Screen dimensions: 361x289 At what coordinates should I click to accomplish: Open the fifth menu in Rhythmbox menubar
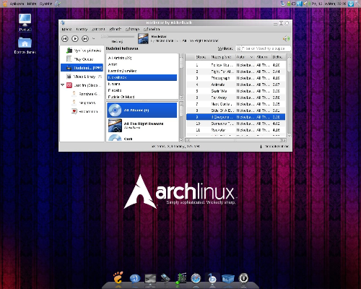(132, 29)
